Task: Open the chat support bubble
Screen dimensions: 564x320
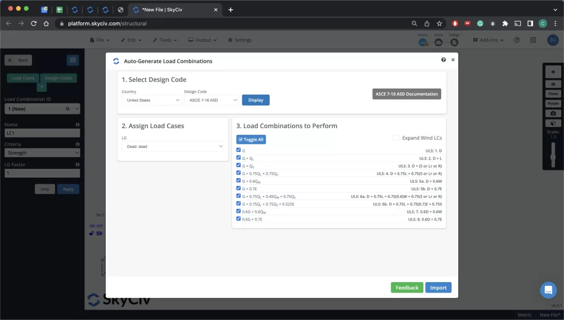Action: click(x=548, y=289)
